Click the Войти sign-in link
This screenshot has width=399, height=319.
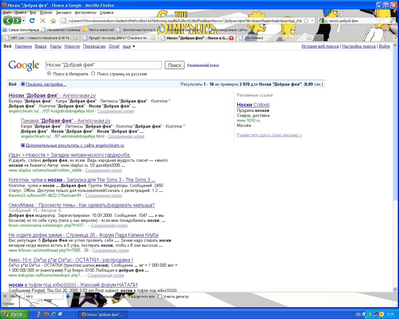click(x=384, y=46)
